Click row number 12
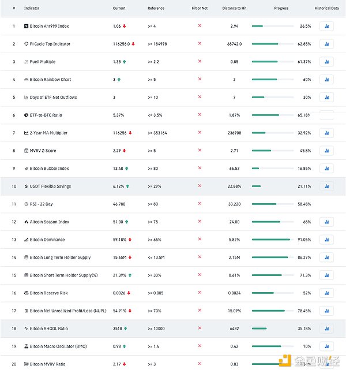The width and height of the screenshot is (346, 373). point(14,222)
